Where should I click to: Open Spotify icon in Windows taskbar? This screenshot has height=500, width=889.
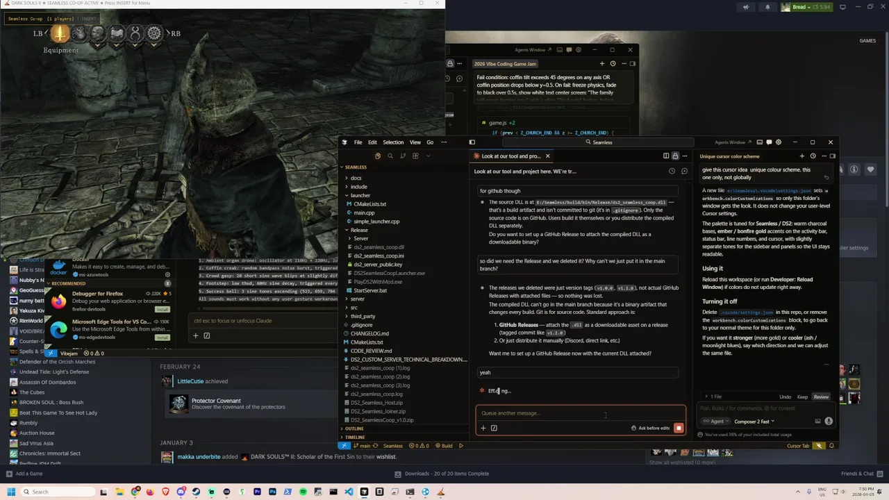click(303, 492)
